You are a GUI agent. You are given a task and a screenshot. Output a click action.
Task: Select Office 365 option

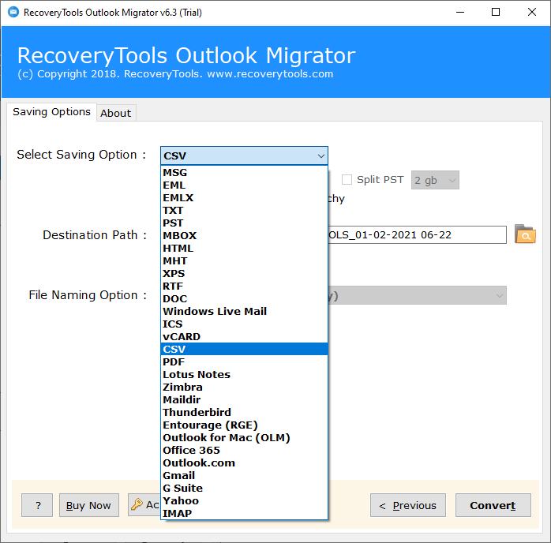click(x=244, y=451)
